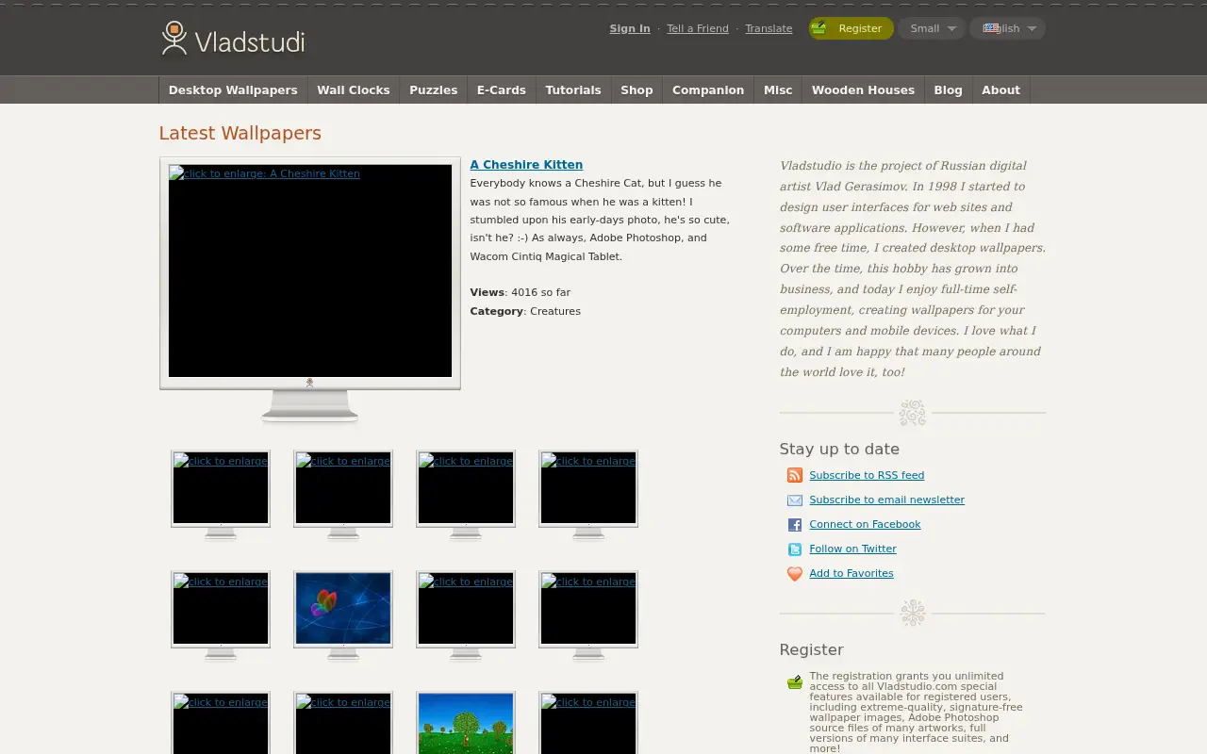Click the Latest Wallpapers heading
Screen dimensions: 1207x754
[240, 134]
